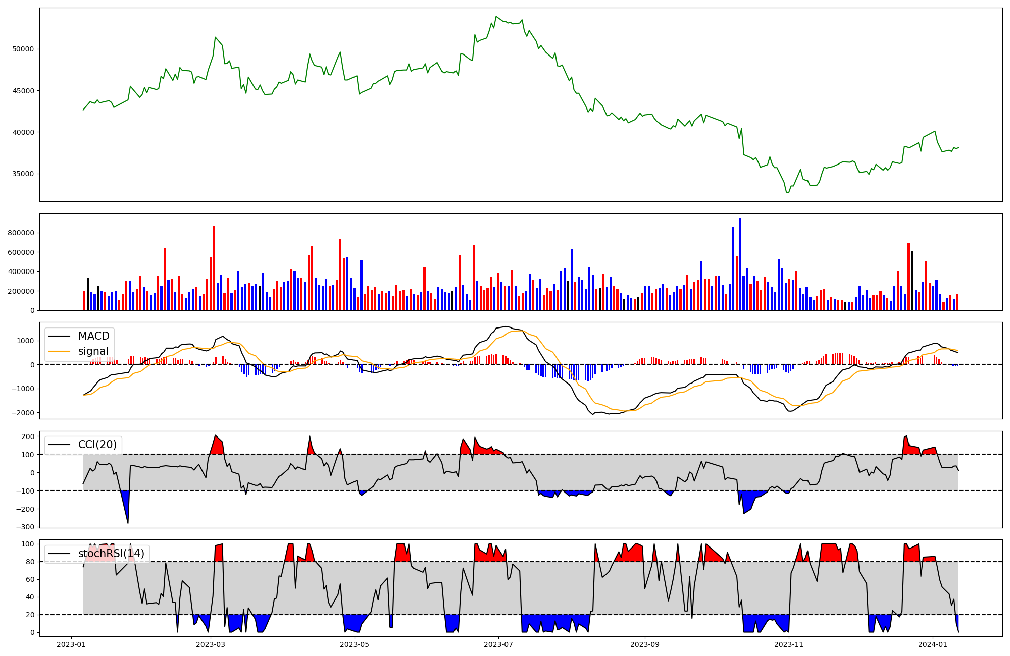Click the 2023-01 date tick label
Viewport: 1010px width, 656px height.
tap(71, 644)
